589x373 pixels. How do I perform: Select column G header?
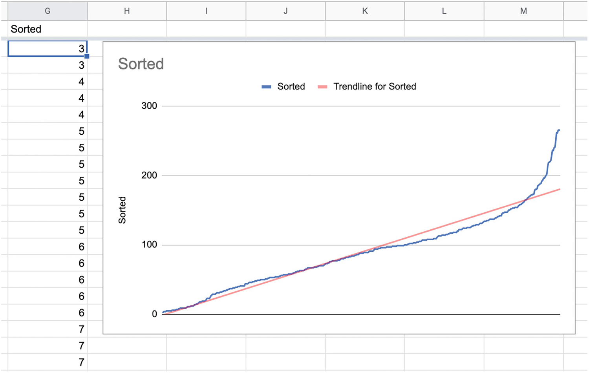(48, 11)
